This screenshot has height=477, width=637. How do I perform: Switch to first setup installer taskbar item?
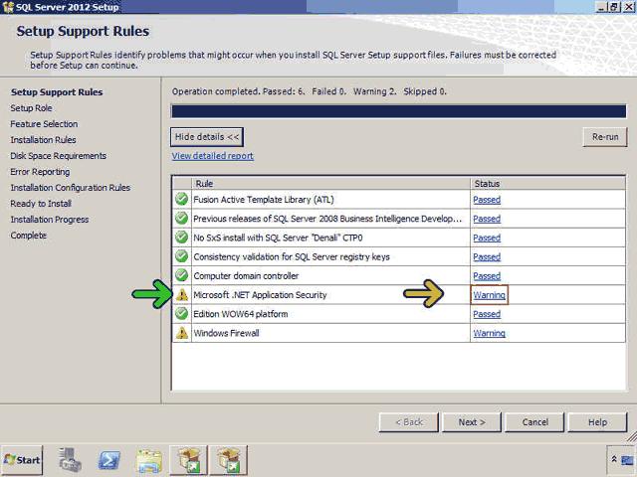(188, 460)
